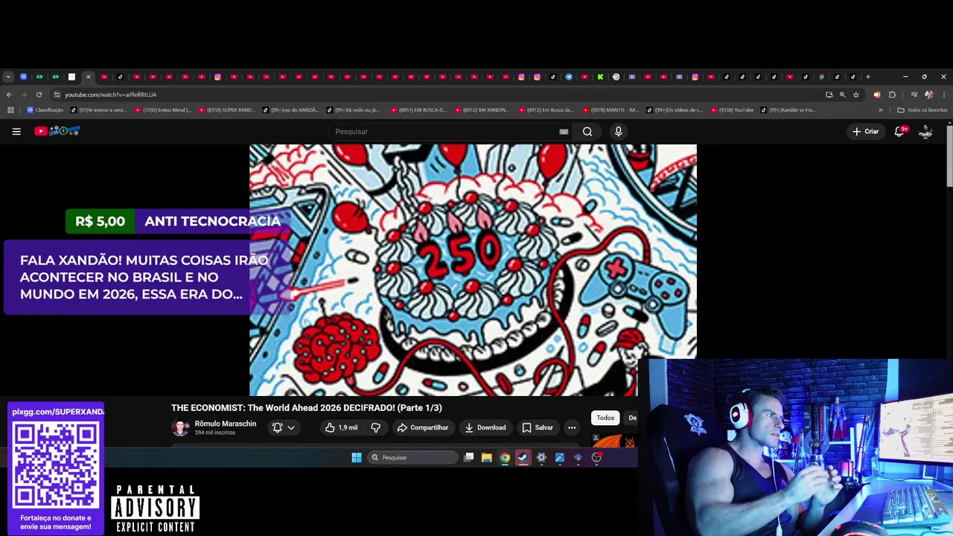Screen dimensions: 953x536
Task: Open the on-screen keyboard icon in search box
Action: (x=564, y=132)
